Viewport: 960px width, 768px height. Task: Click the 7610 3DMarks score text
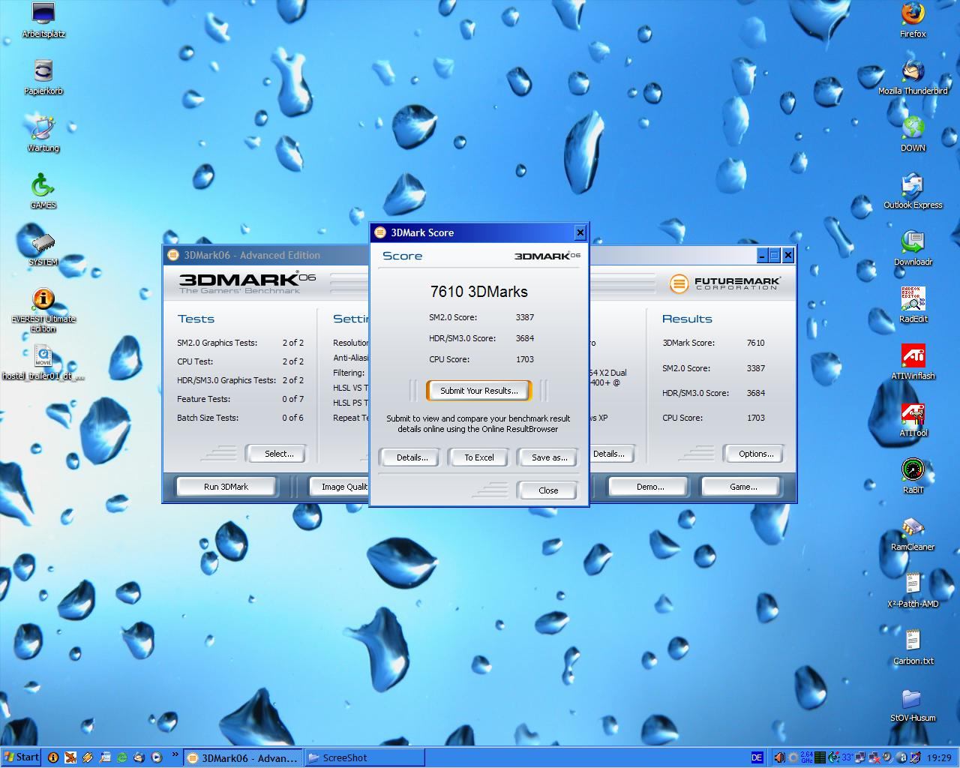(478, 292)
